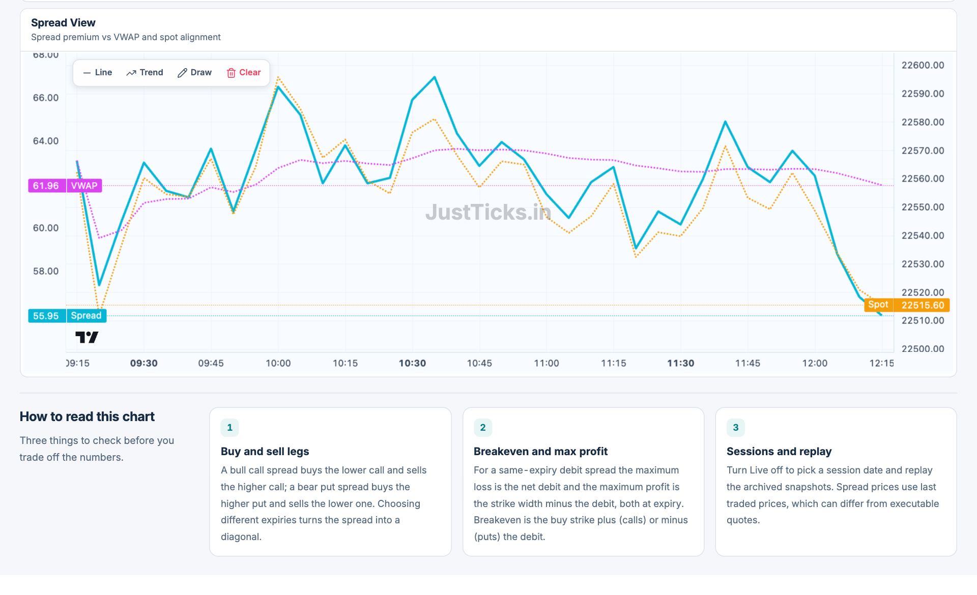The height and width of the screenshot is (595, 977).
Task: Click the step 3 number badge
Action: [x=735, y=428]
